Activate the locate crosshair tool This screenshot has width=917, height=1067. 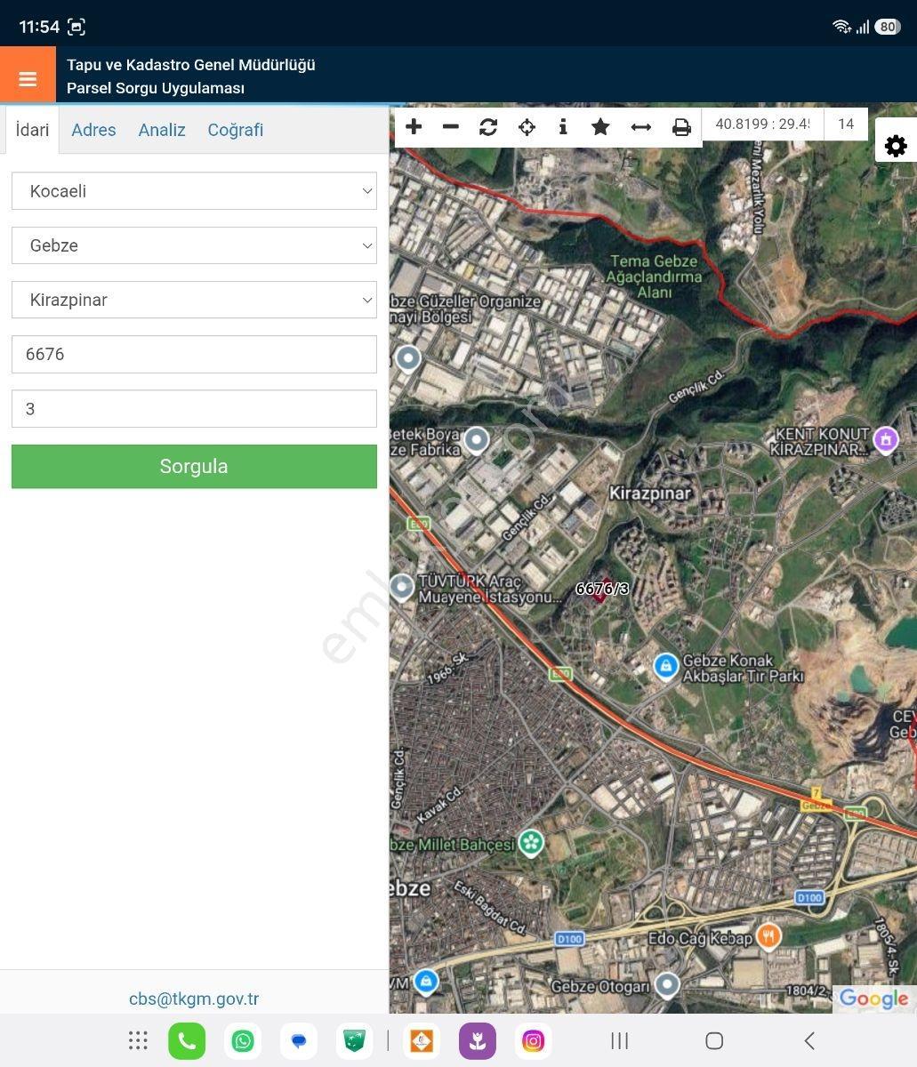click(x=527, y=127)
